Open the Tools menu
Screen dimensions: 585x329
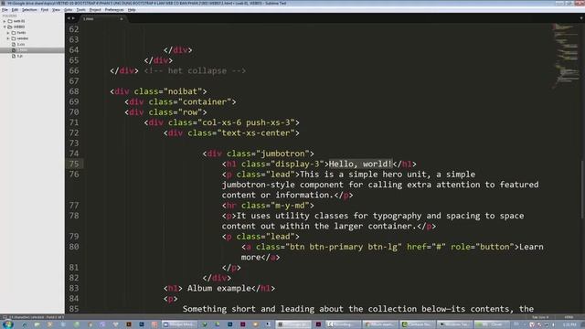click(80, 10)
